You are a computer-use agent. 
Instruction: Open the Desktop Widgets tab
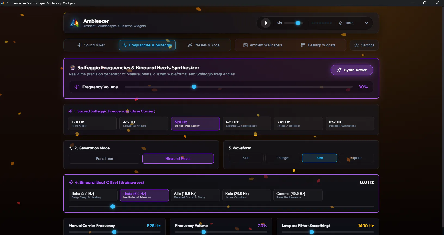[318, 45]
